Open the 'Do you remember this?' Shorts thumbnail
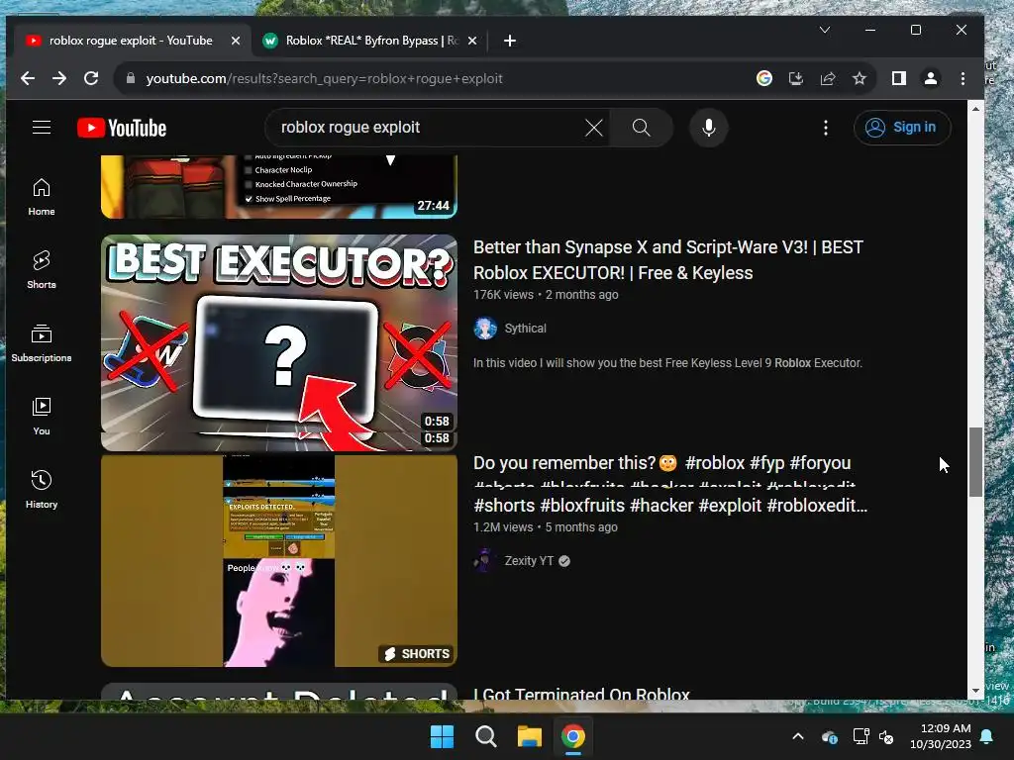 pyautogui.click(x=278, y=561)
